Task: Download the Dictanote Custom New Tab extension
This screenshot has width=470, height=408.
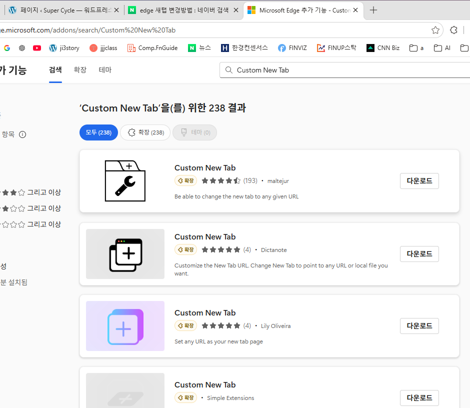Action: click(419, 254)
